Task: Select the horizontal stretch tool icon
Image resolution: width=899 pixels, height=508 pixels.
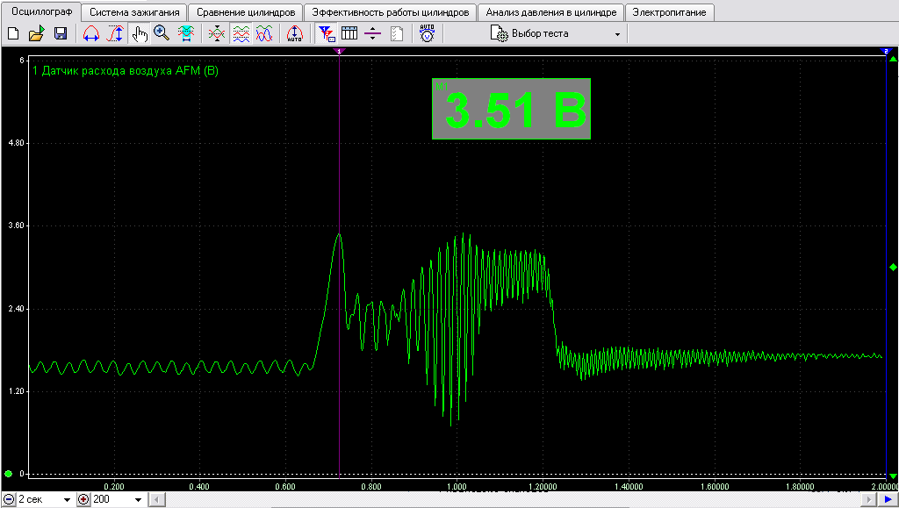Action: [x=91, y=34]
